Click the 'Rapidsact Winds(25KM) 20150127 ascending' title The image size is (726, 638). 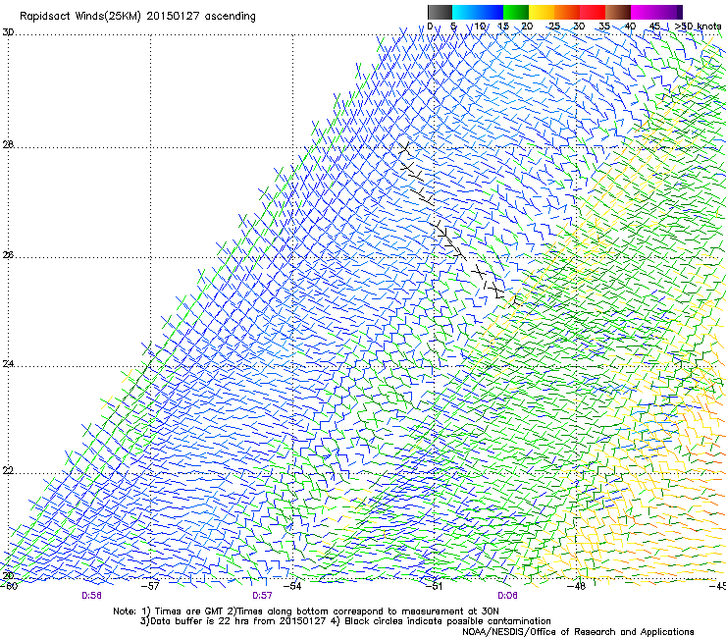click(137, 17)
